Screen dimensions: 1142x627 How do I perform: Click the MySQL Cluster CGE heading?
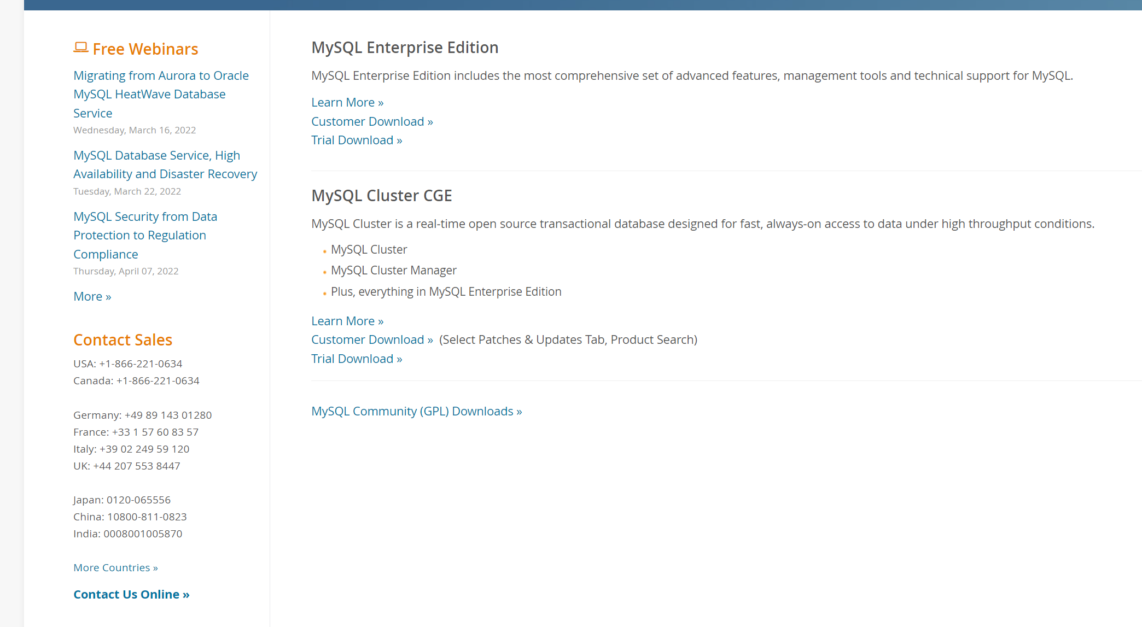381,196
